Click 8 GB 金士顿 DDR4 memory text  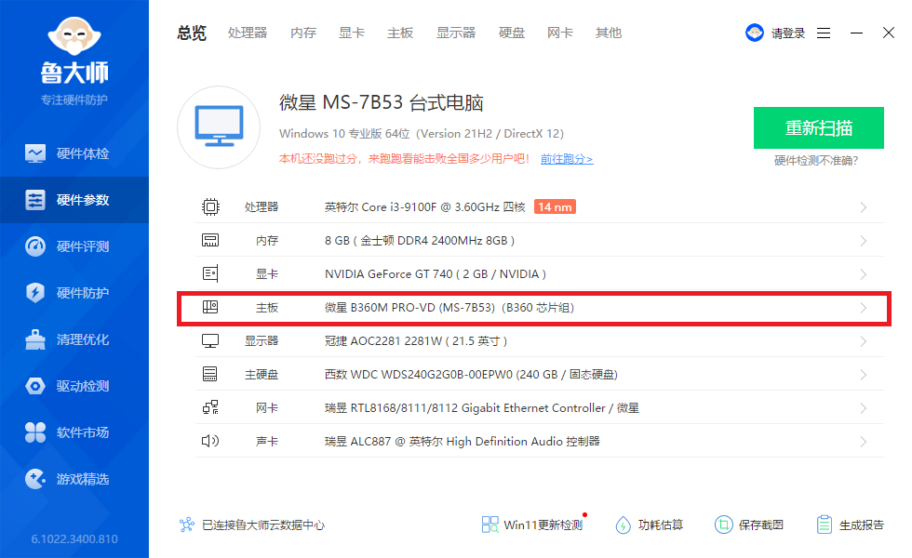point(420,241)
